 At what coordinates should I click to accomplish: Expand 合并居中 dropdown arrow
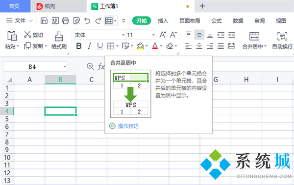(265, 46)
